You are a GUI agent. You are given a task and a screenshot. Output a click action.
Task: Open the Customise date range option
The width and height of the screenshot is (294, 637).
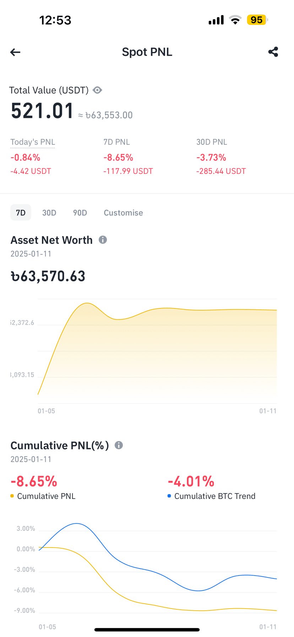[123, 213]
